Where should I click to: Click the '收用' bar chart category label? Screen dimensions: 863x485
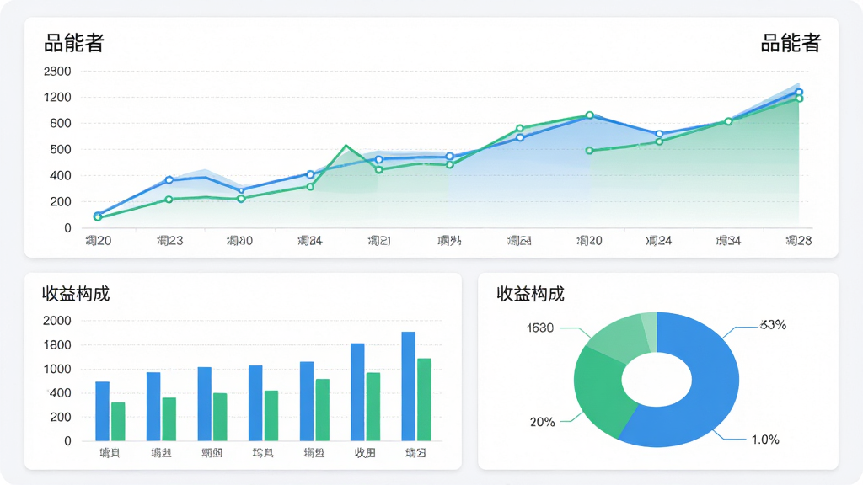(x=365, y=452)
